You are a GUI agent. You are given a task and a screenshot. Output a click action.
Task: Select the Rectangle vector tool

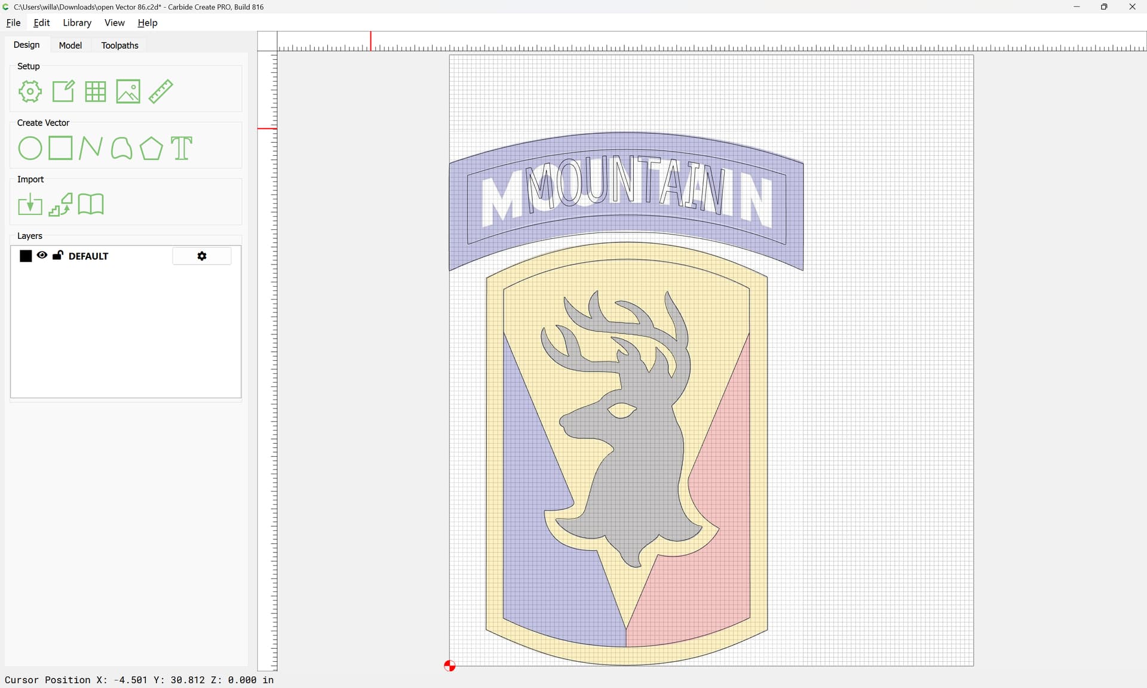coord(60,148)
